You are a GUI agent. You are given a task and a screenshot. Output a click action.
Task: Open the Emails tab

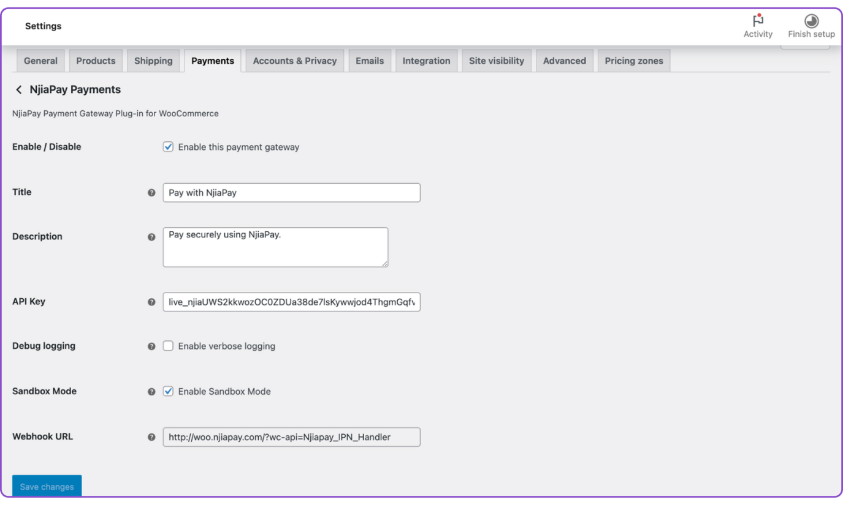pos(370,61)
